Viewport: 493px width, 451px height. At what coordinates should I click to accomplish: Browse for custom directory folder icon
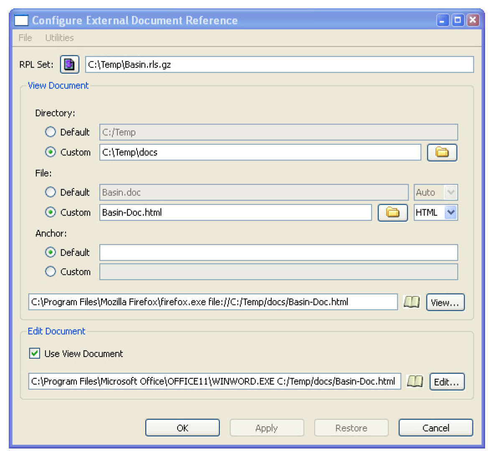point(442,152)
